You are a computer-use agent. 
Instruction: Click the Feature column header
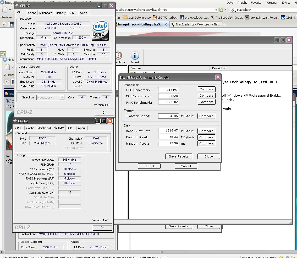tap(169, 68)
